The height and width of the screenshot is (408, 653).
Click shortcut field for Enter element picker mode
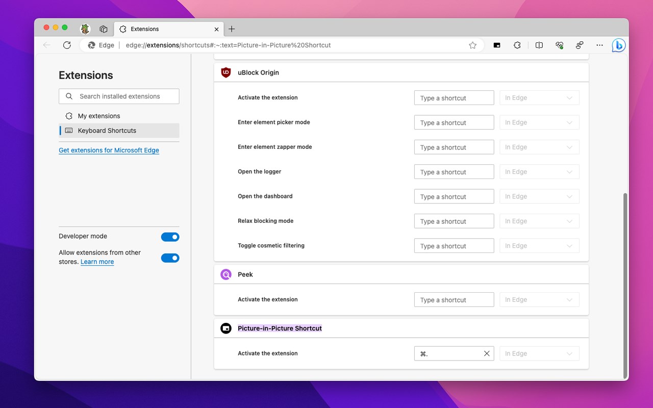click(x=454, y=122)
